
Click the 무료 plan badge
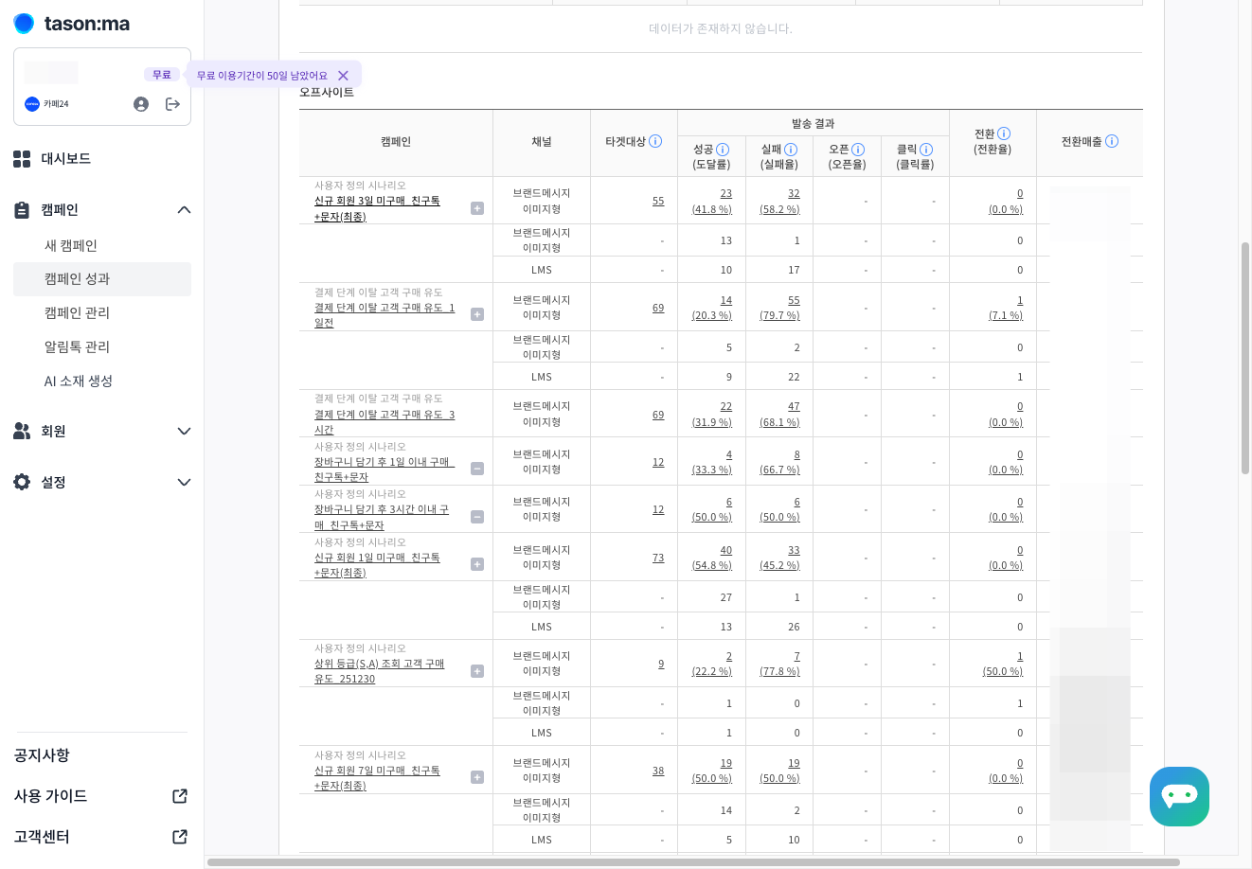point(162,75)
